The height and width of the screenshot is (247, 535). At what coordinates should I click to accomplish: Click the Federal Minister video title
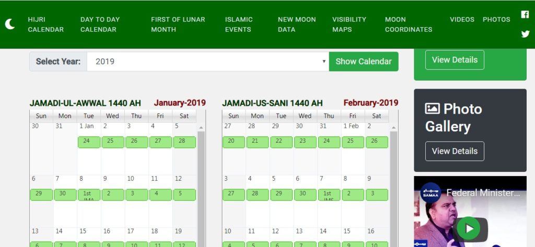pyautogui.click(x=483, y=193)
